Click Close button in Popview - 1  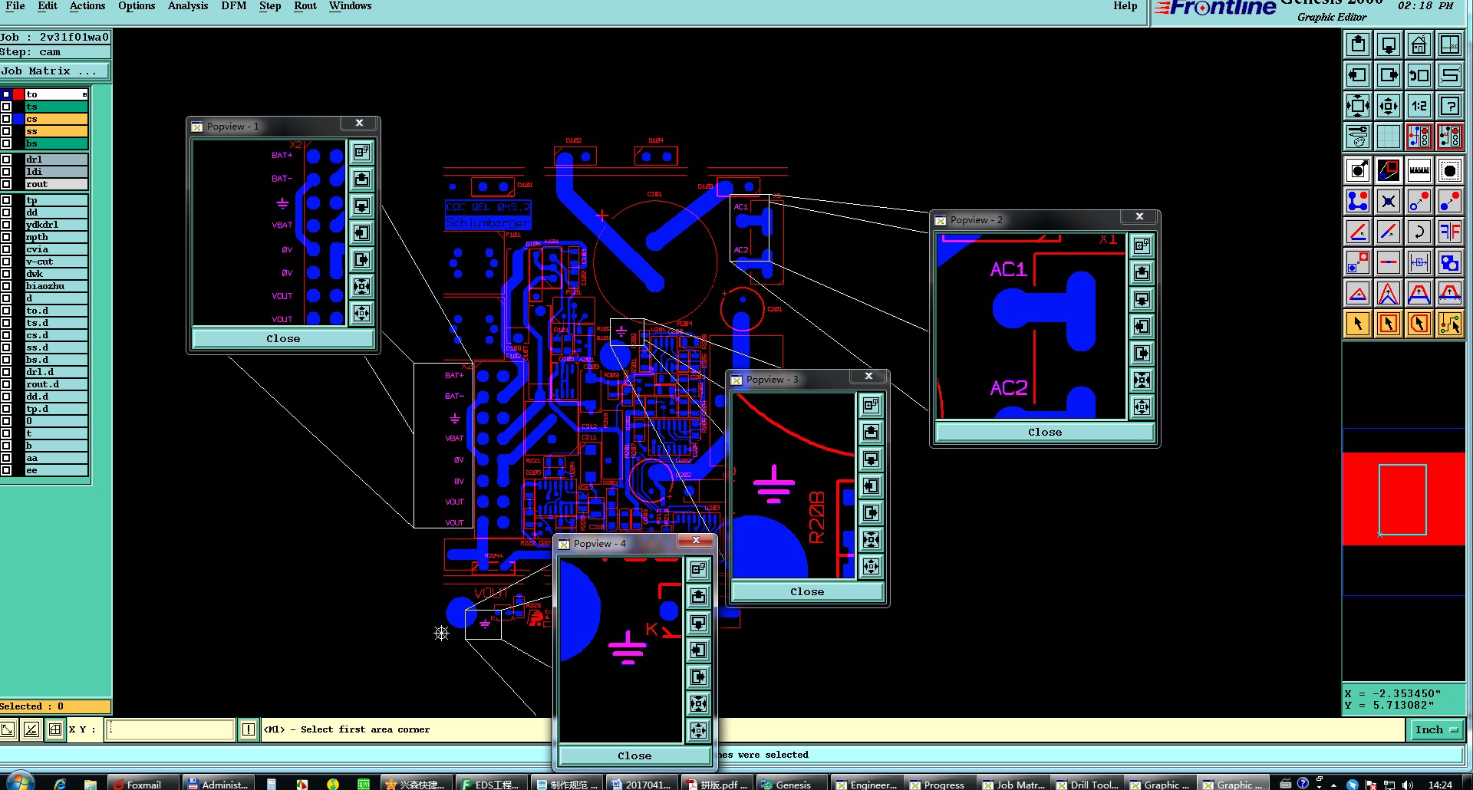click(x=283, y=338)
